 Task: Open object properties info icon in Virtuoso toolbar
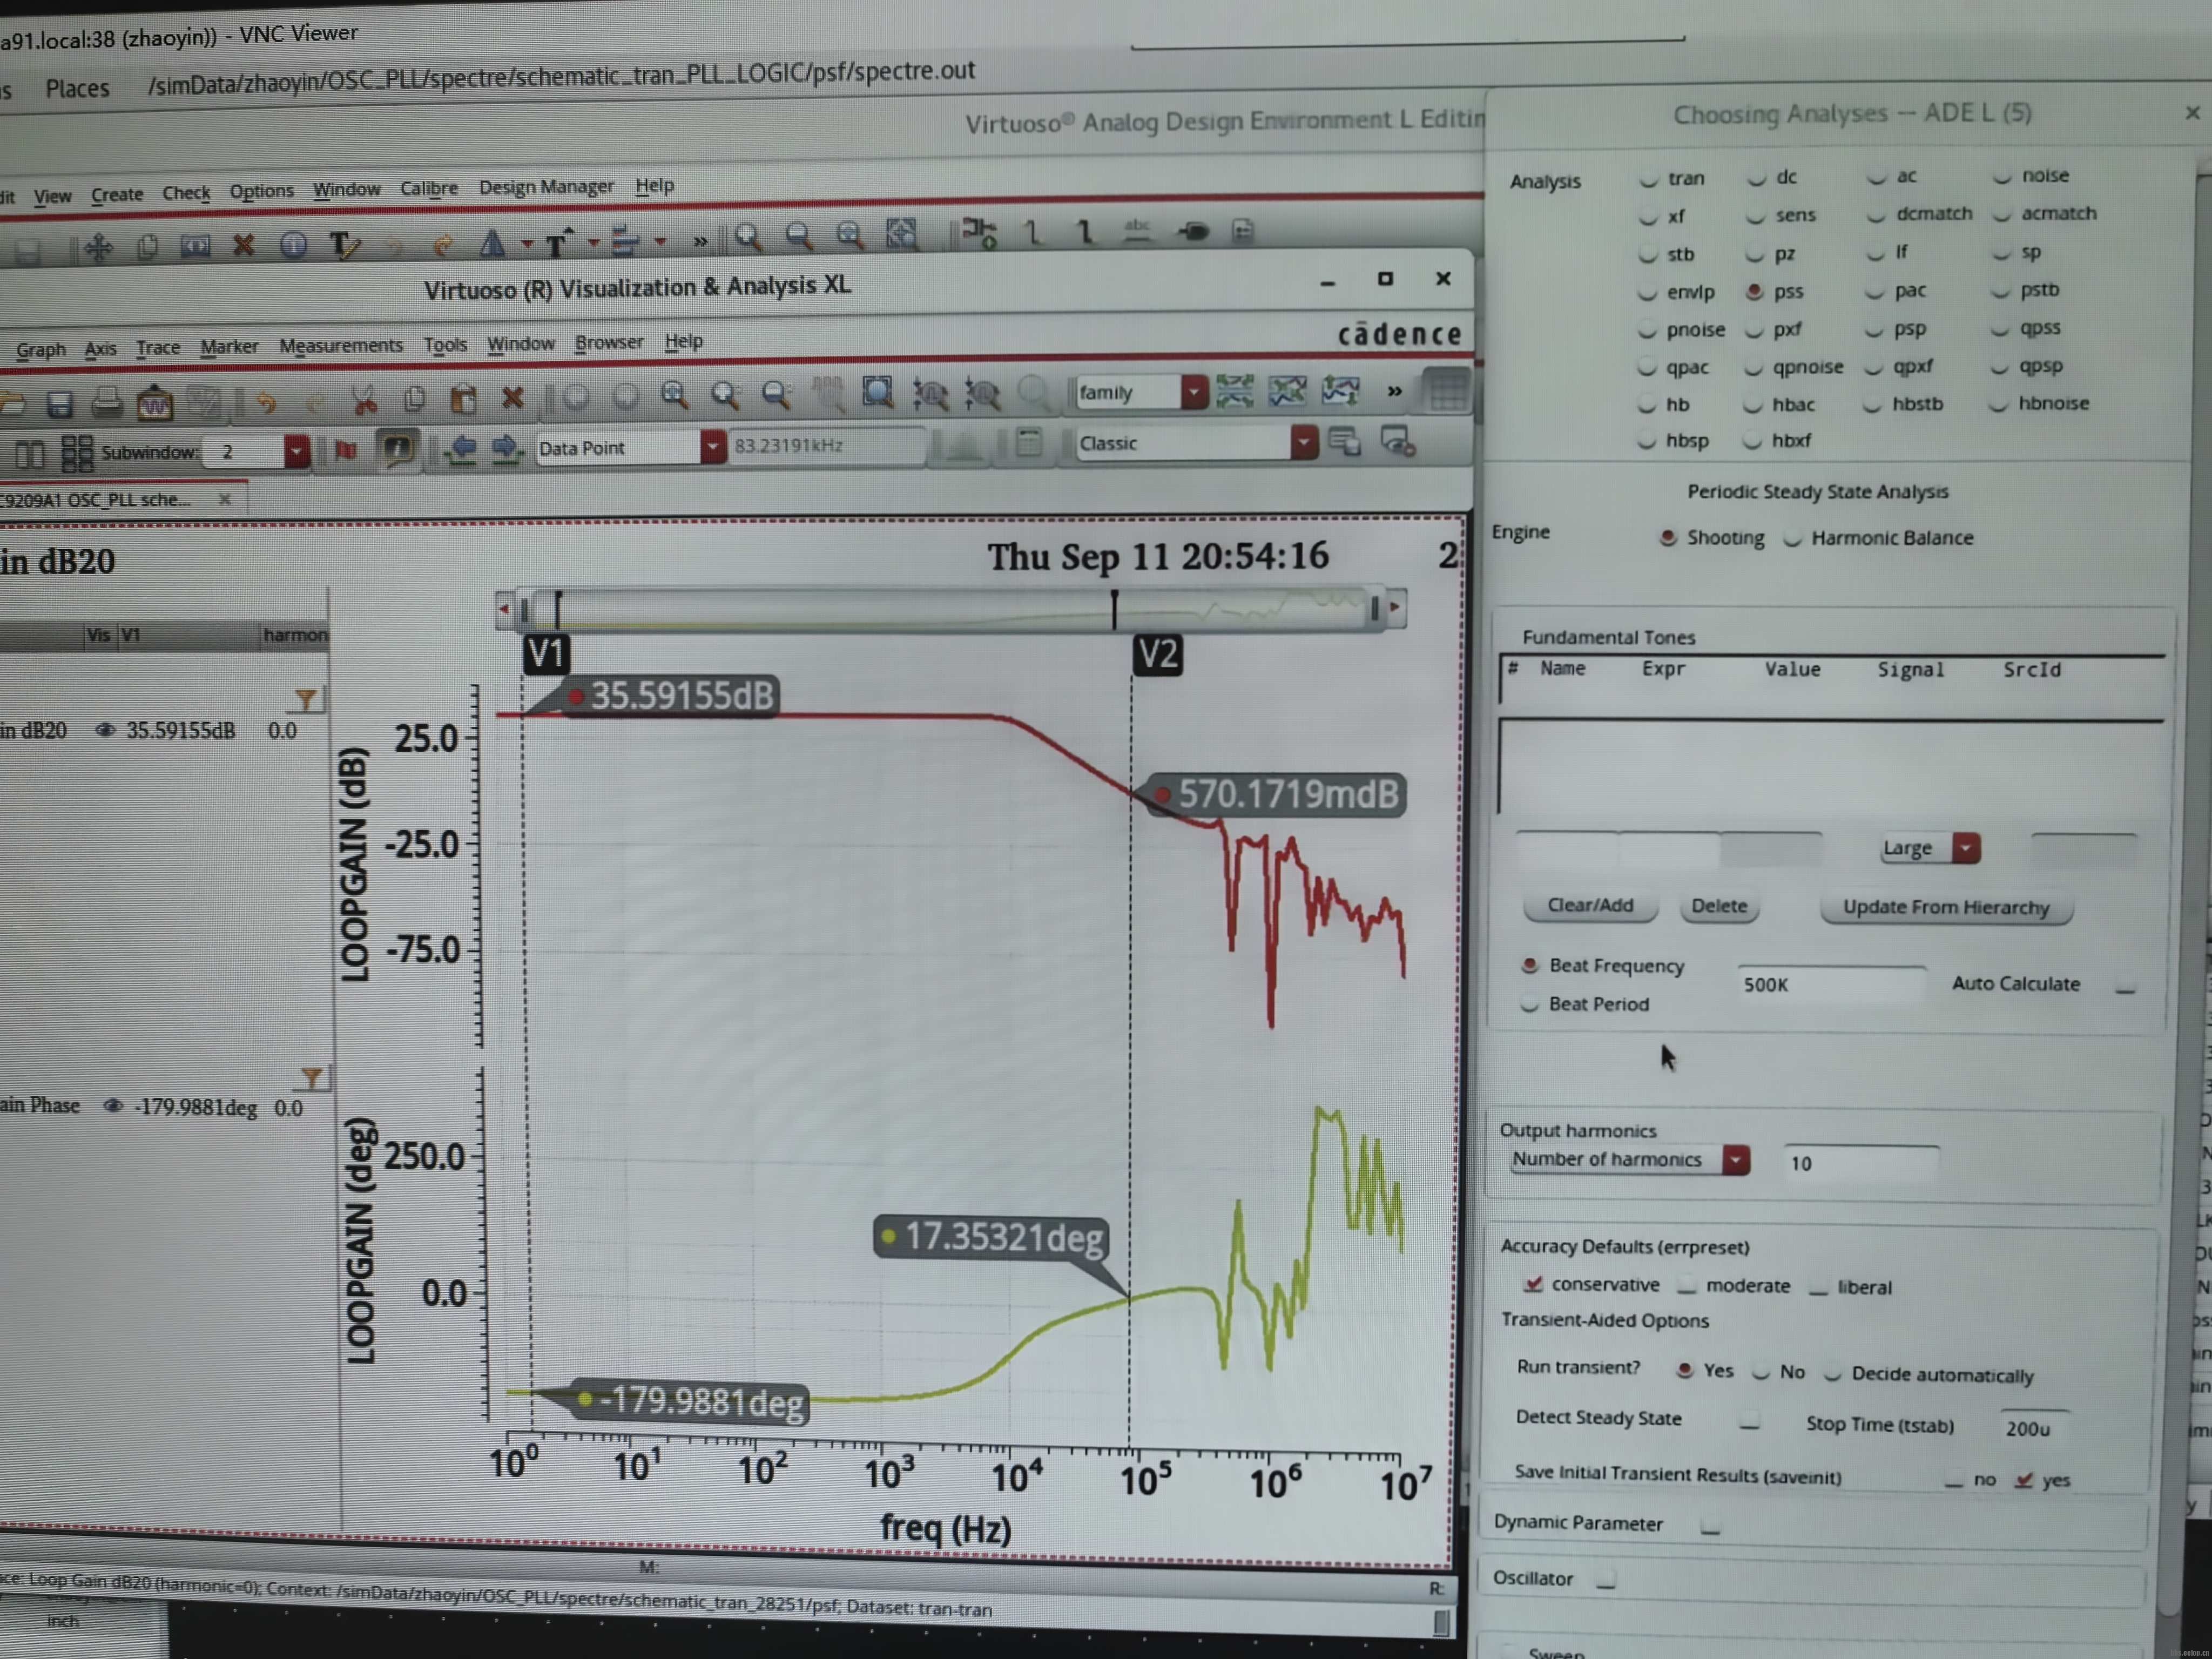(x=293, y=245)
